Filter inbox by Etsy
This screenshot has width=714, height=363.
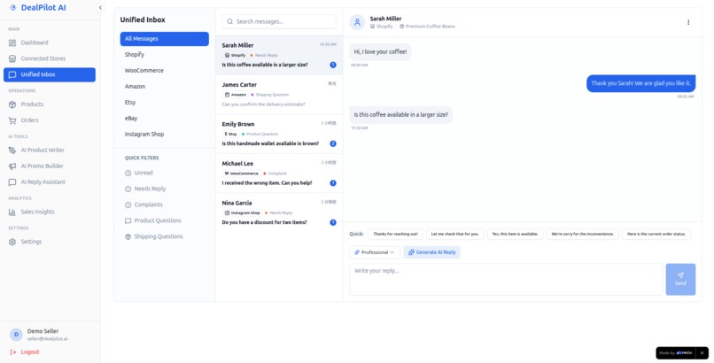165,103
